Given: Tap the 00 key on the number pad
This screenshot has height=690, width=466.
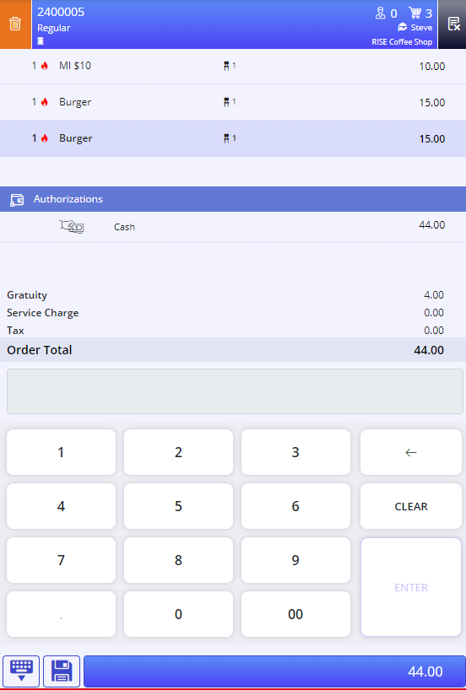Looking at the screenshot, I should (x=295, y=614).
